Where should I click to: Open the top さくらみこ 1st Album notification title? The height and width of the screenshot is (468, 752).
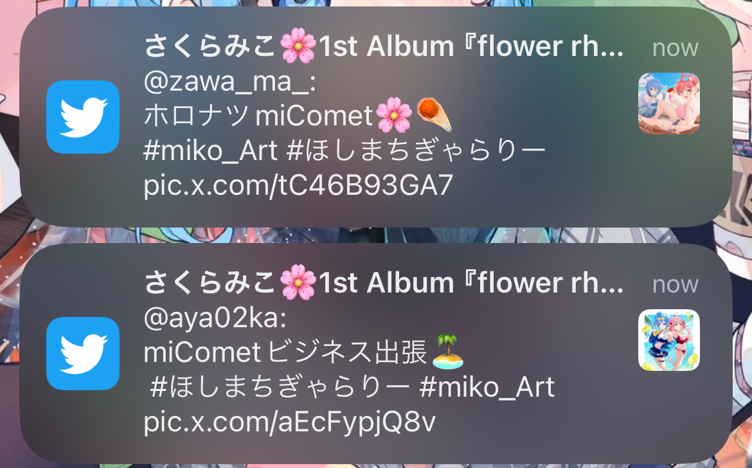tap(384, 46)
